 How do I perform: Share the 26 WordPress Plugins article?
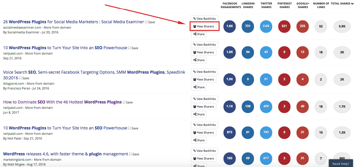[x=199, y=34]
